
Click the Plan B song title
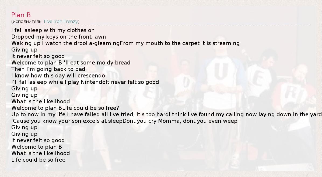[x=21, y=15]
